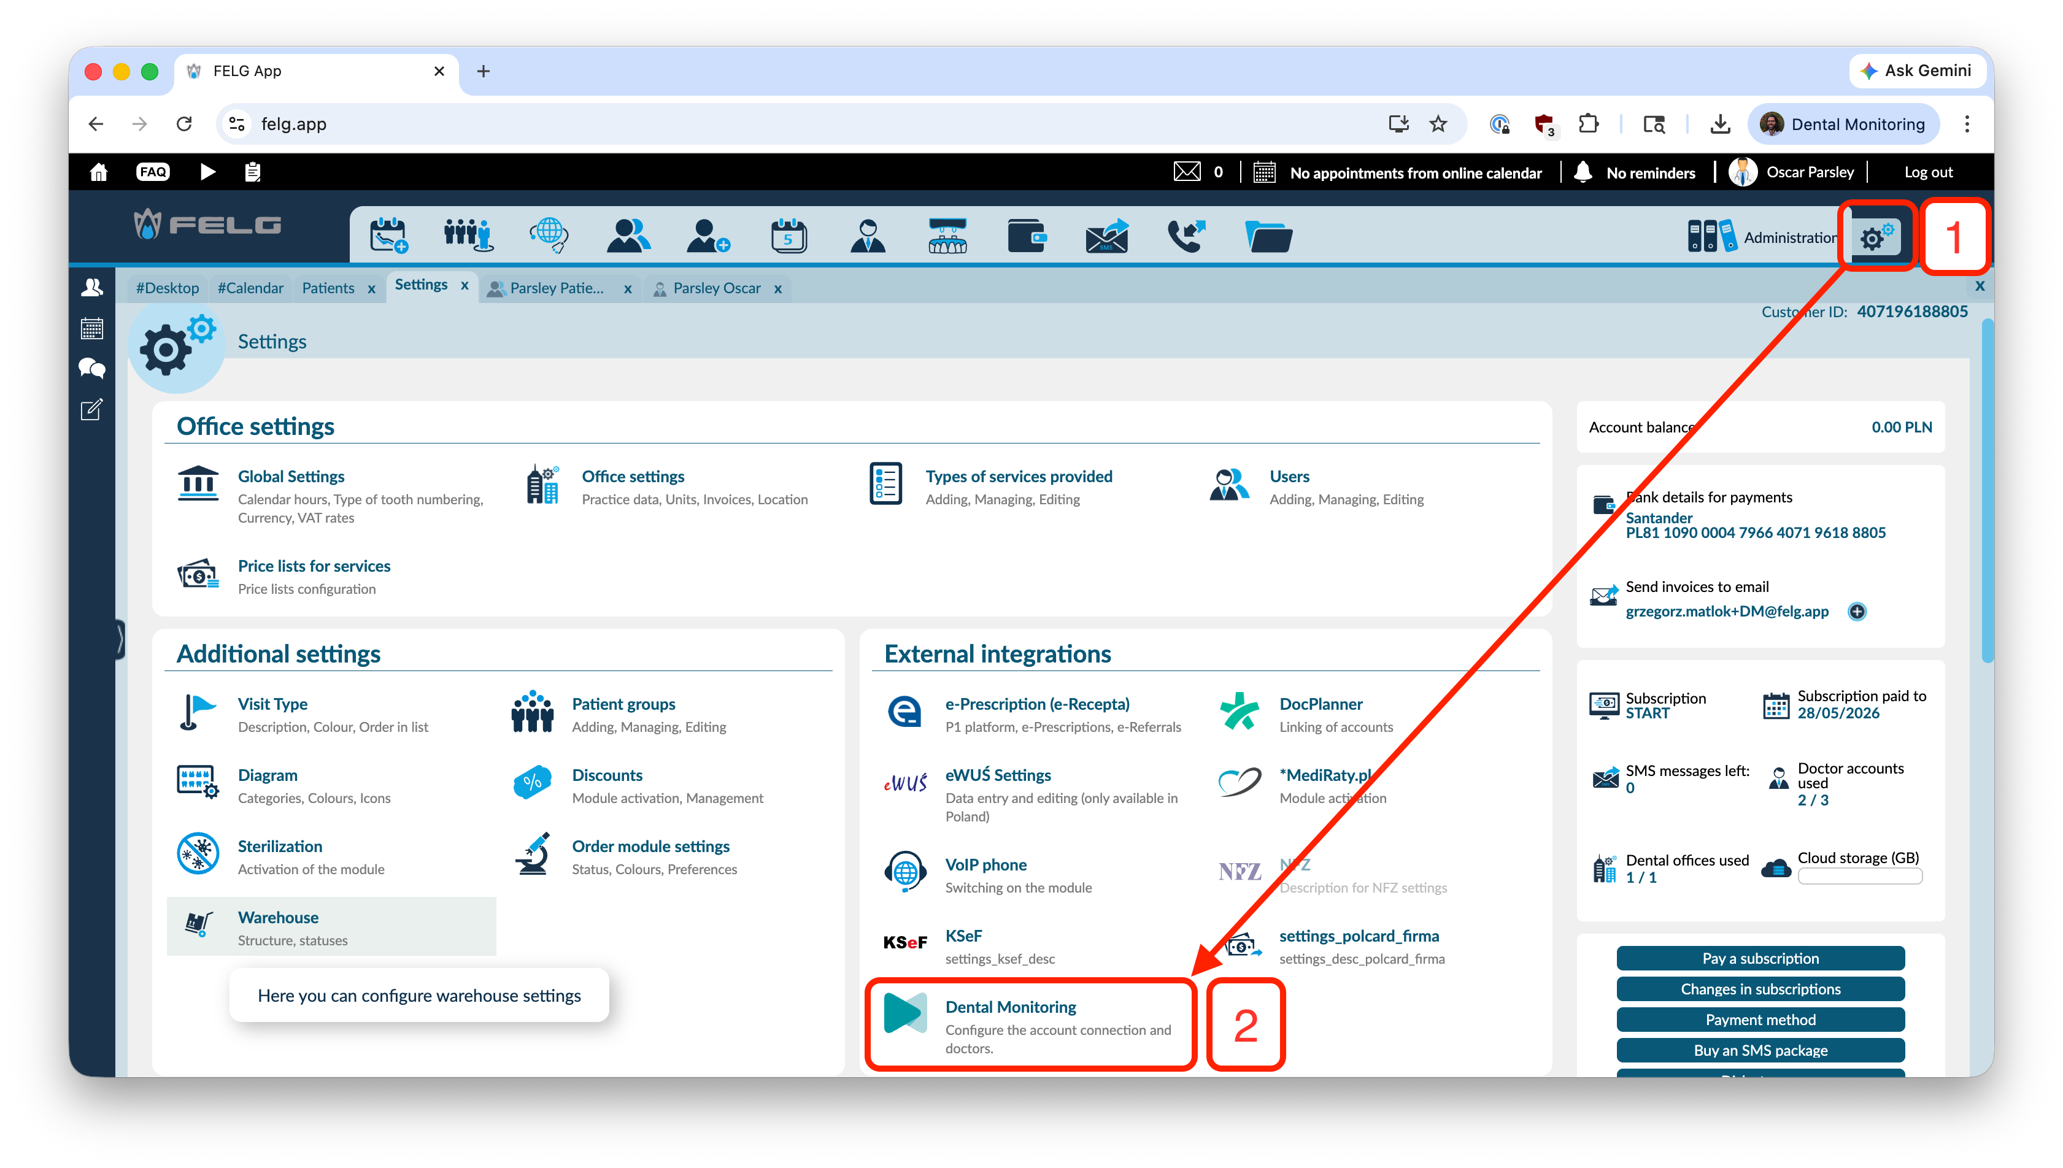
Task: Reload the felg.app page
Action: coord(185,123)
